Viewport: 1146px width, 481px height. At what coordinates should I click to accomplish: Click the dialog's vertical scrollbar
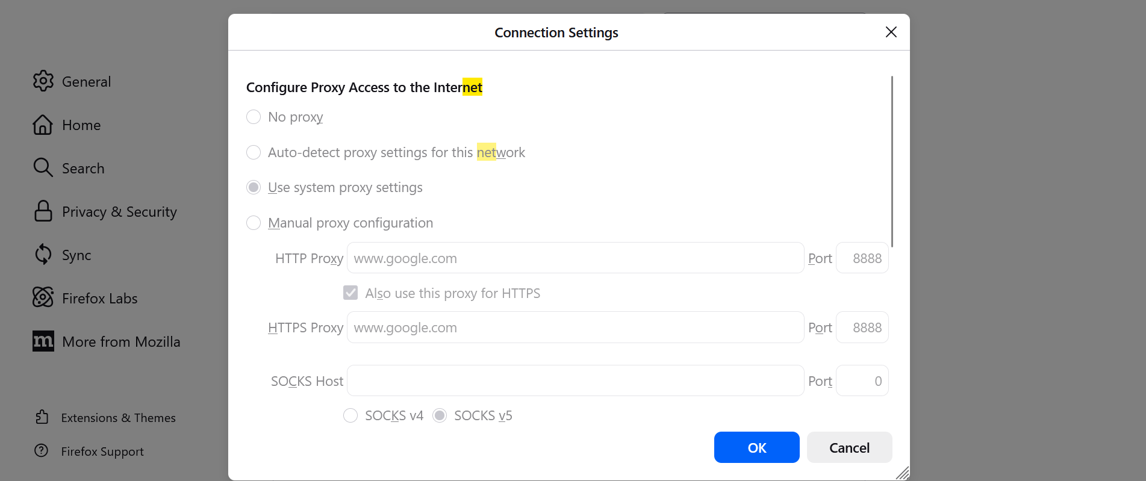pyautogui.click(x=892, y=161)
